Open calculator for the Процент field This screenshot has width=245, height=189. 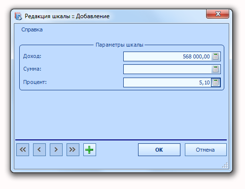215,82
